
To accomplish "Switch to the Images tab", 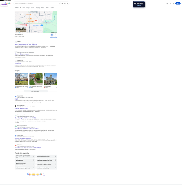I will (x=28, y=8).
